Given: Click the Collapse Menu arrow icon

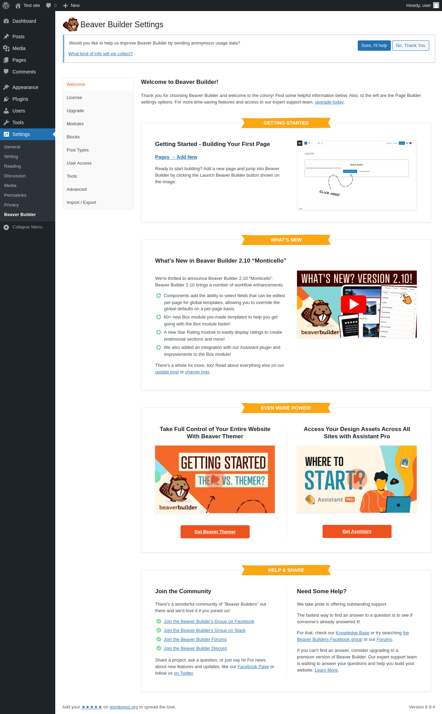Looking at the screenshot, I should (x=6, y=227).
